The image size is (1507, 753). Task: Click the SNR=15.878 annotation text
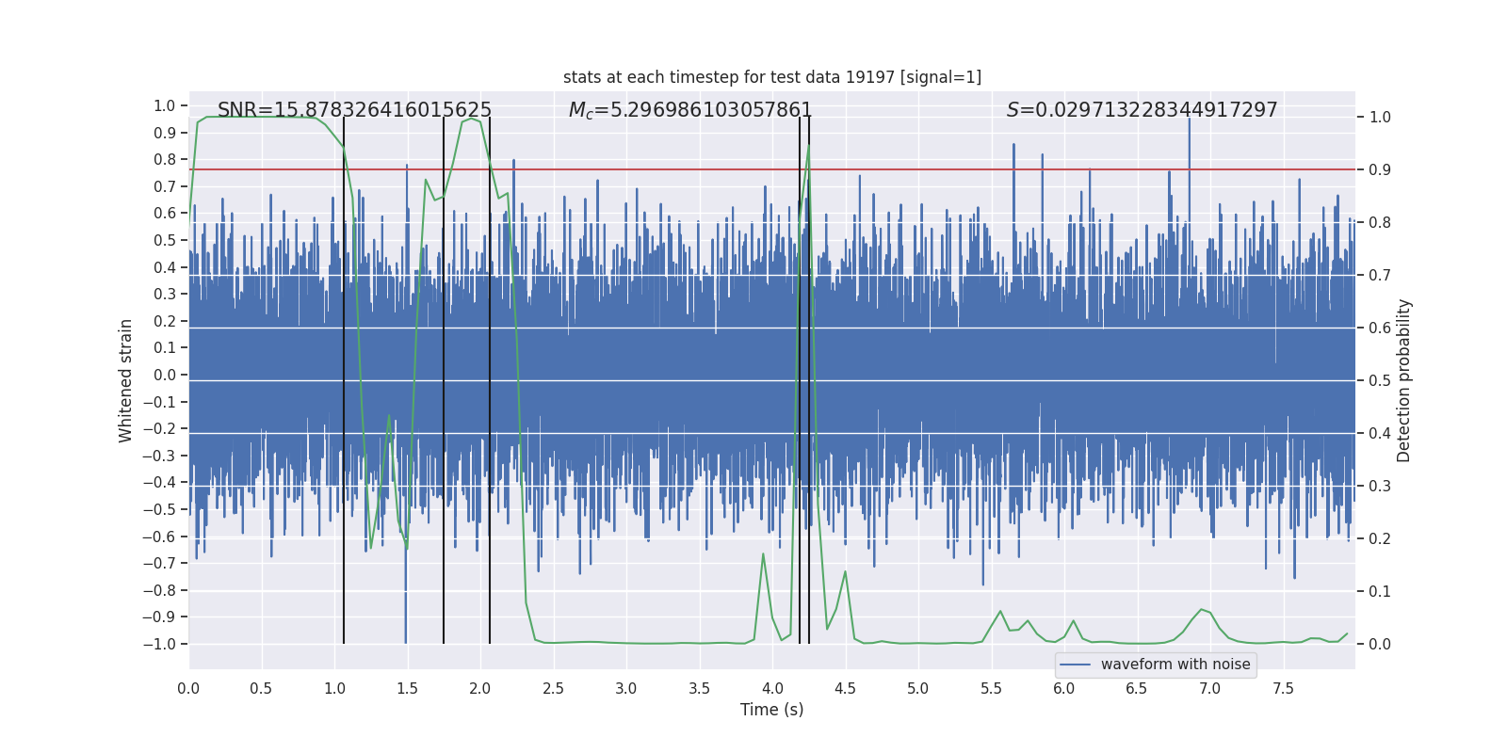click(354, 110)
